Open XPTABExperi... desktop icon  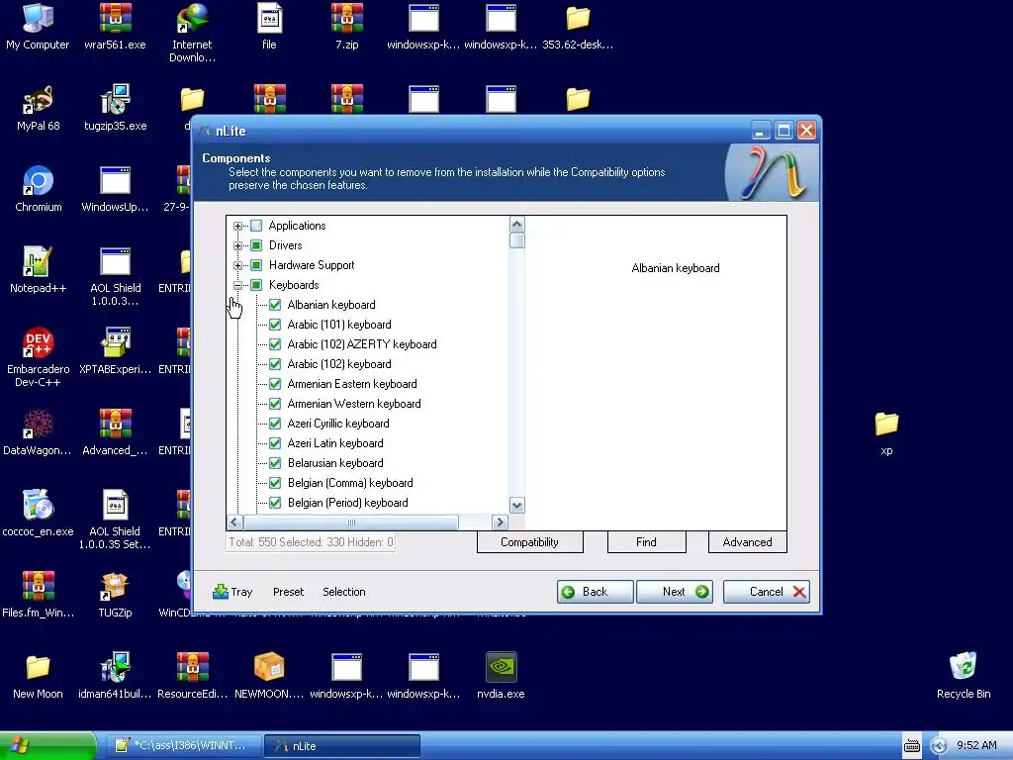[115, 351]
